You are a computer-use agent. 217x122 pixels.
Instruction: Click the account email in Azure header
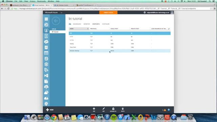click(158, 13)
